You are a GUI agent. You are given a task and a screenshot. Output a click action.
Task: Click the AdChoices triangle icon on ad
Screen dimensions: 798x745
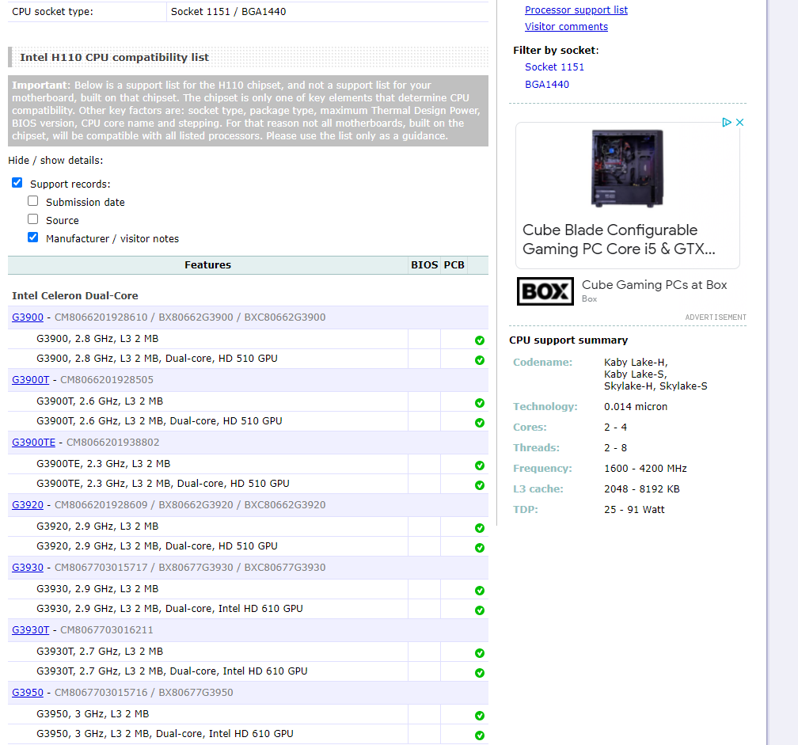726,122
